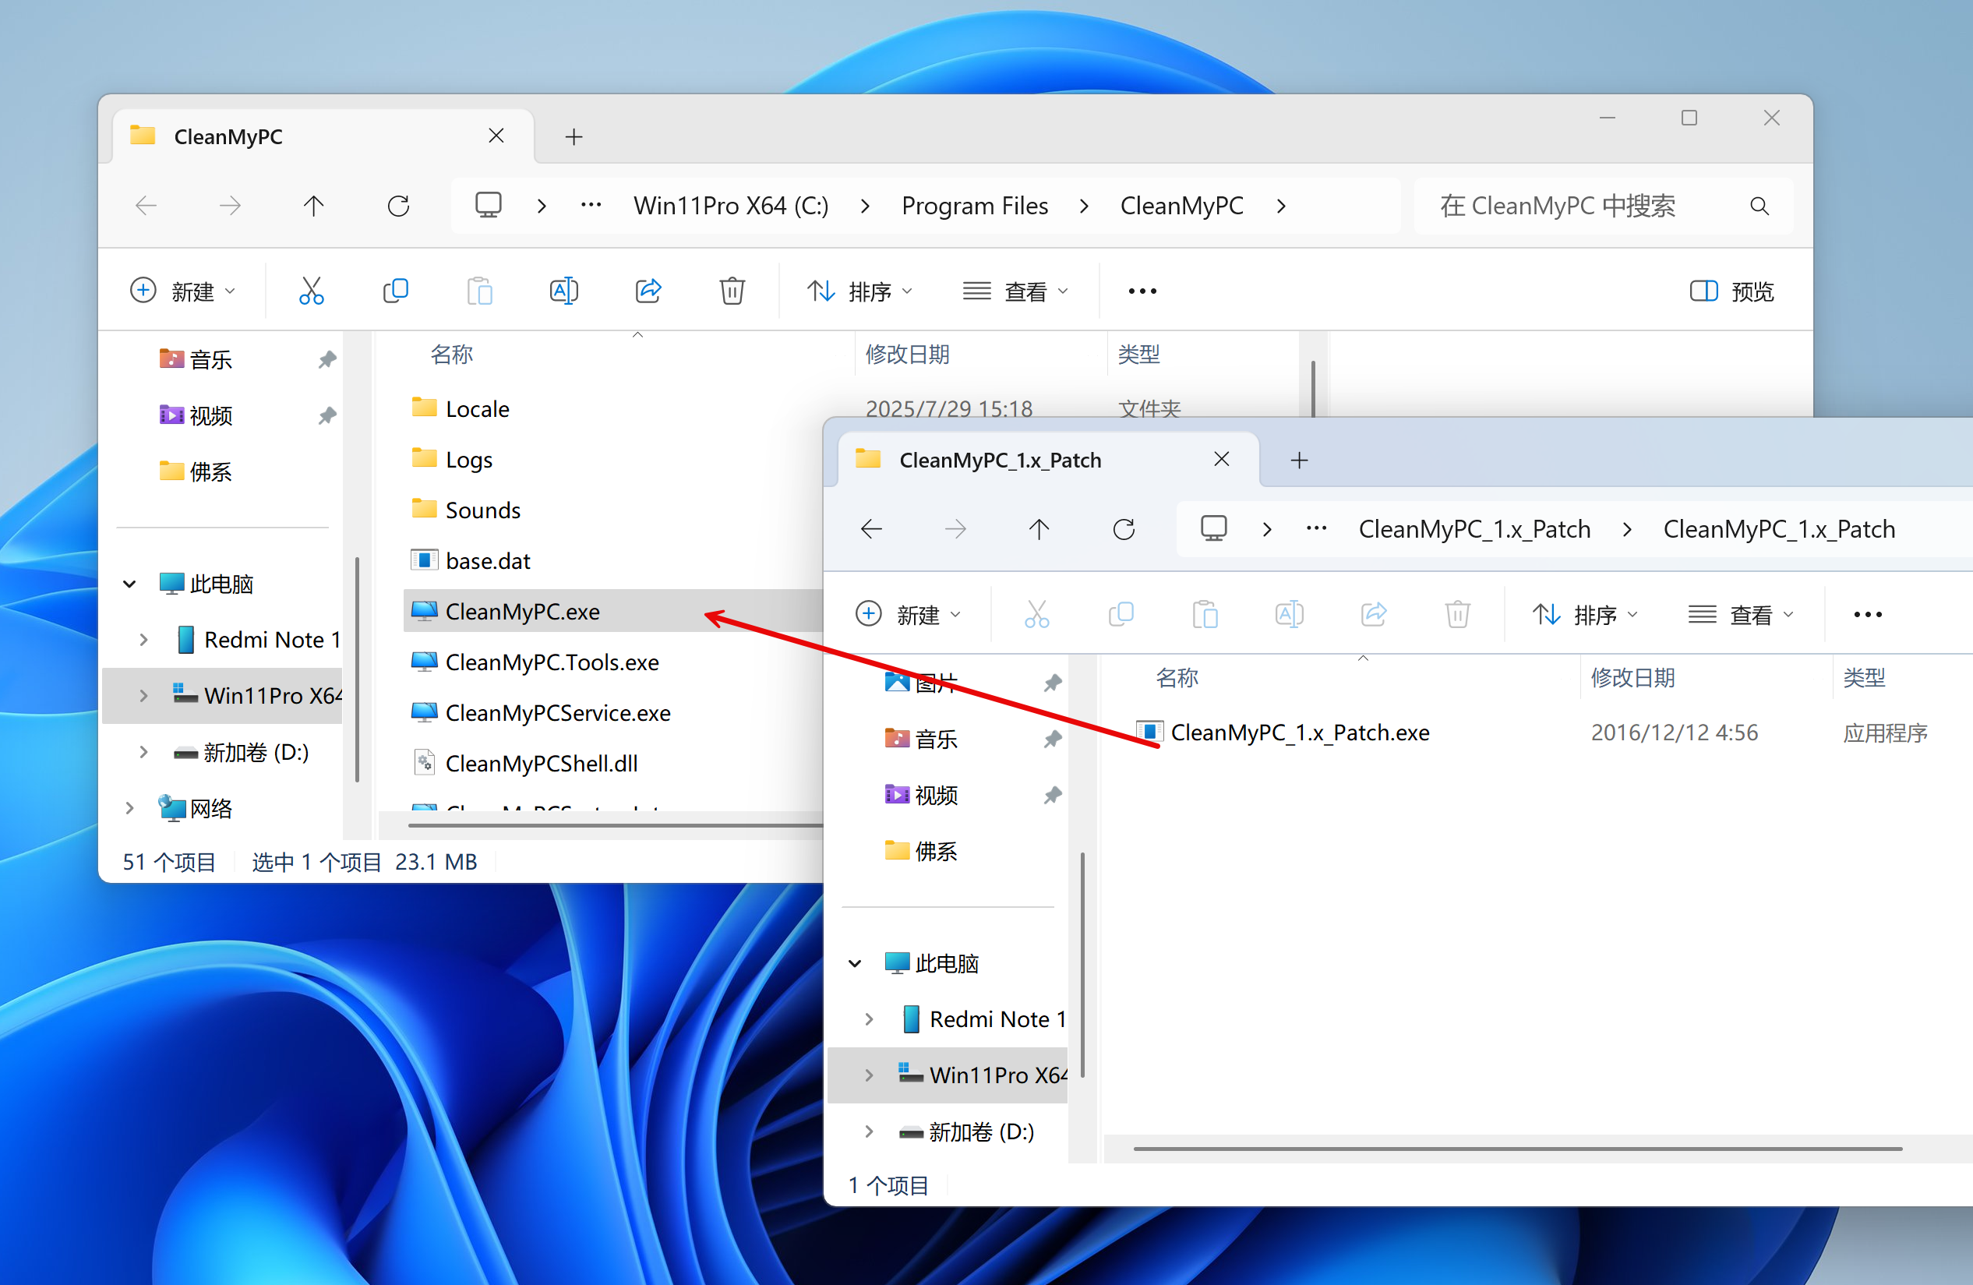Navigate back in the Patch window
1973x1285 pixels.
(871, 529)
